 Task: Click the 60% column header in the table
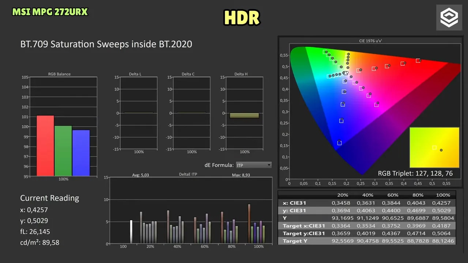click(392, 195)
